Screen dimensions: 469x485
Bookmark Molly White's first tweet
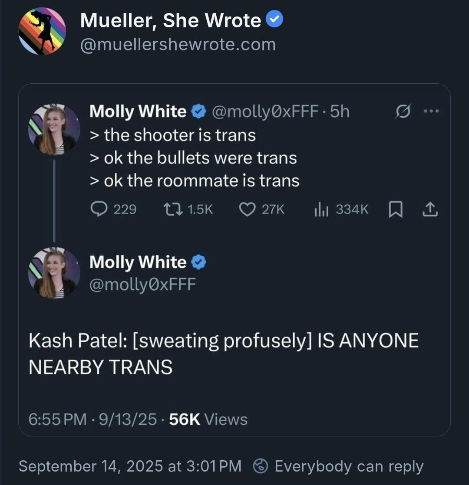[395, 210]
